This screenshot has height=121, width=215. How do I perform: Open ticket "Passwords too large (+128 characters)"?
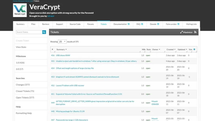72,120
